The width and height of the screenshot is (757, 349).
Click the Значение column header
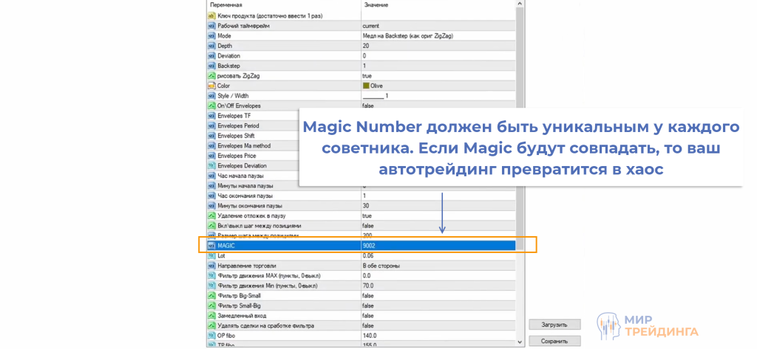pyautogui.click(x=436, y=5)
